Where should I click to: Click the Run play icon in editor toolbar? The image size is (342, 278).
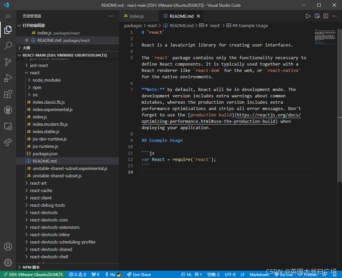click(308, 16)
